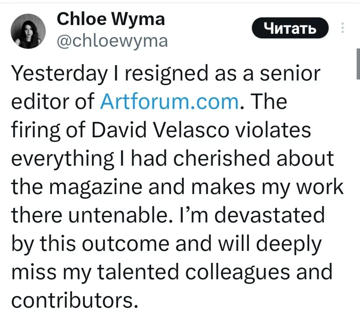
Task: Click the word 'resigned' in the tweet
Action: (166, 74)
